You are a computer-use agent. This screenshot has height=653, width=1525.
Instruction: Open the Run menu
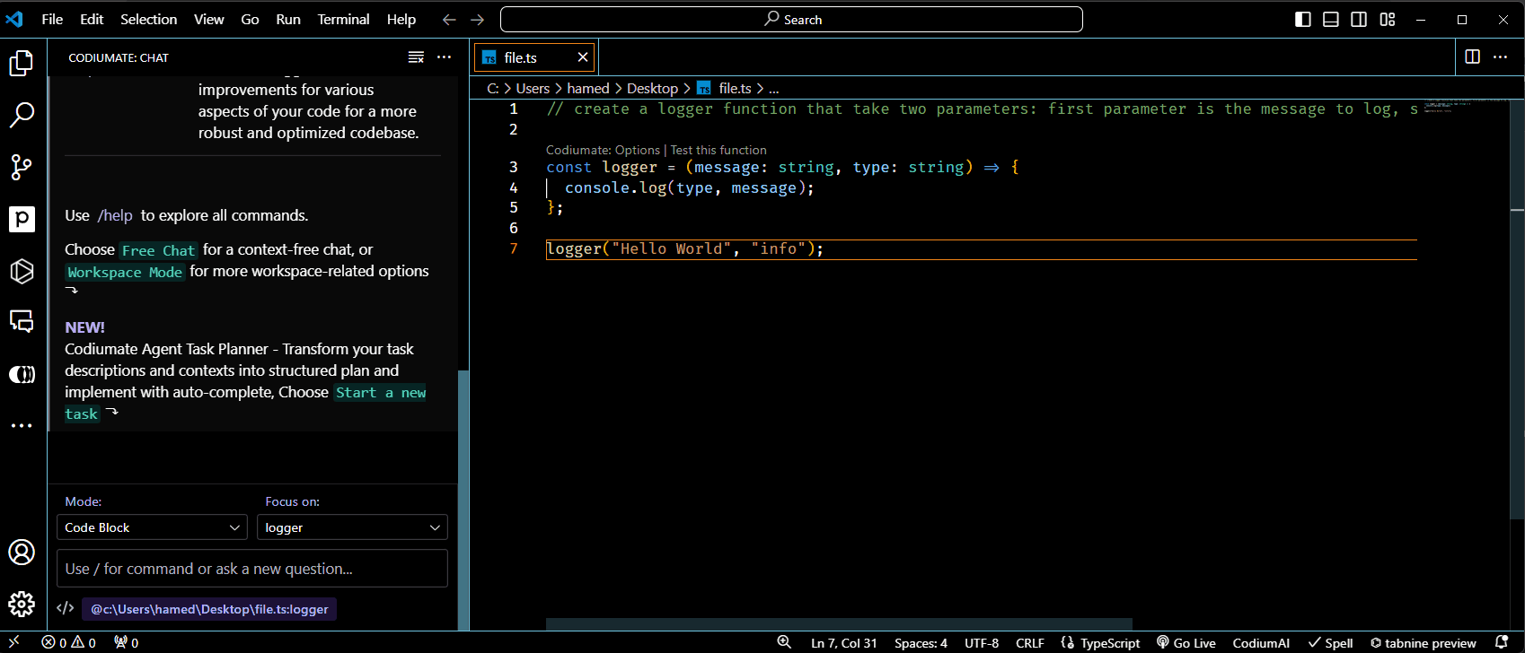[288, 19]
